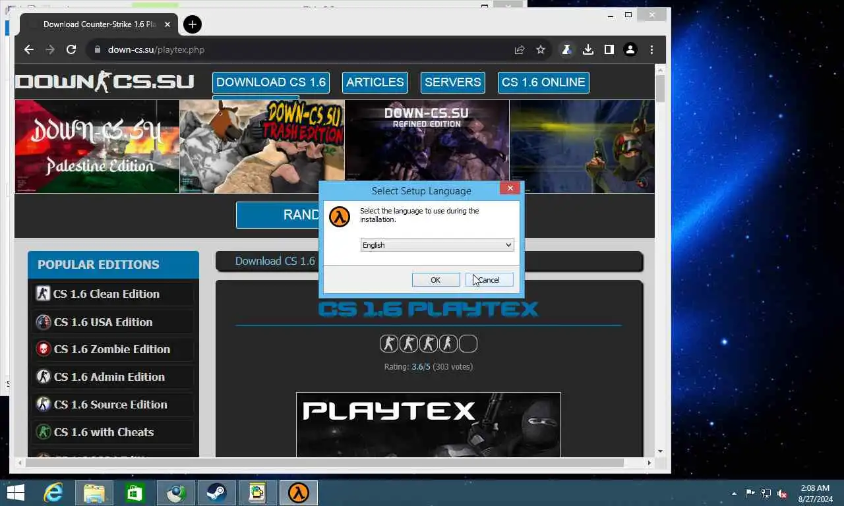Screen dimensions: 844x506
Task: Open CS 1.6 with Cheats link
Action: click(x=104, y=432)
